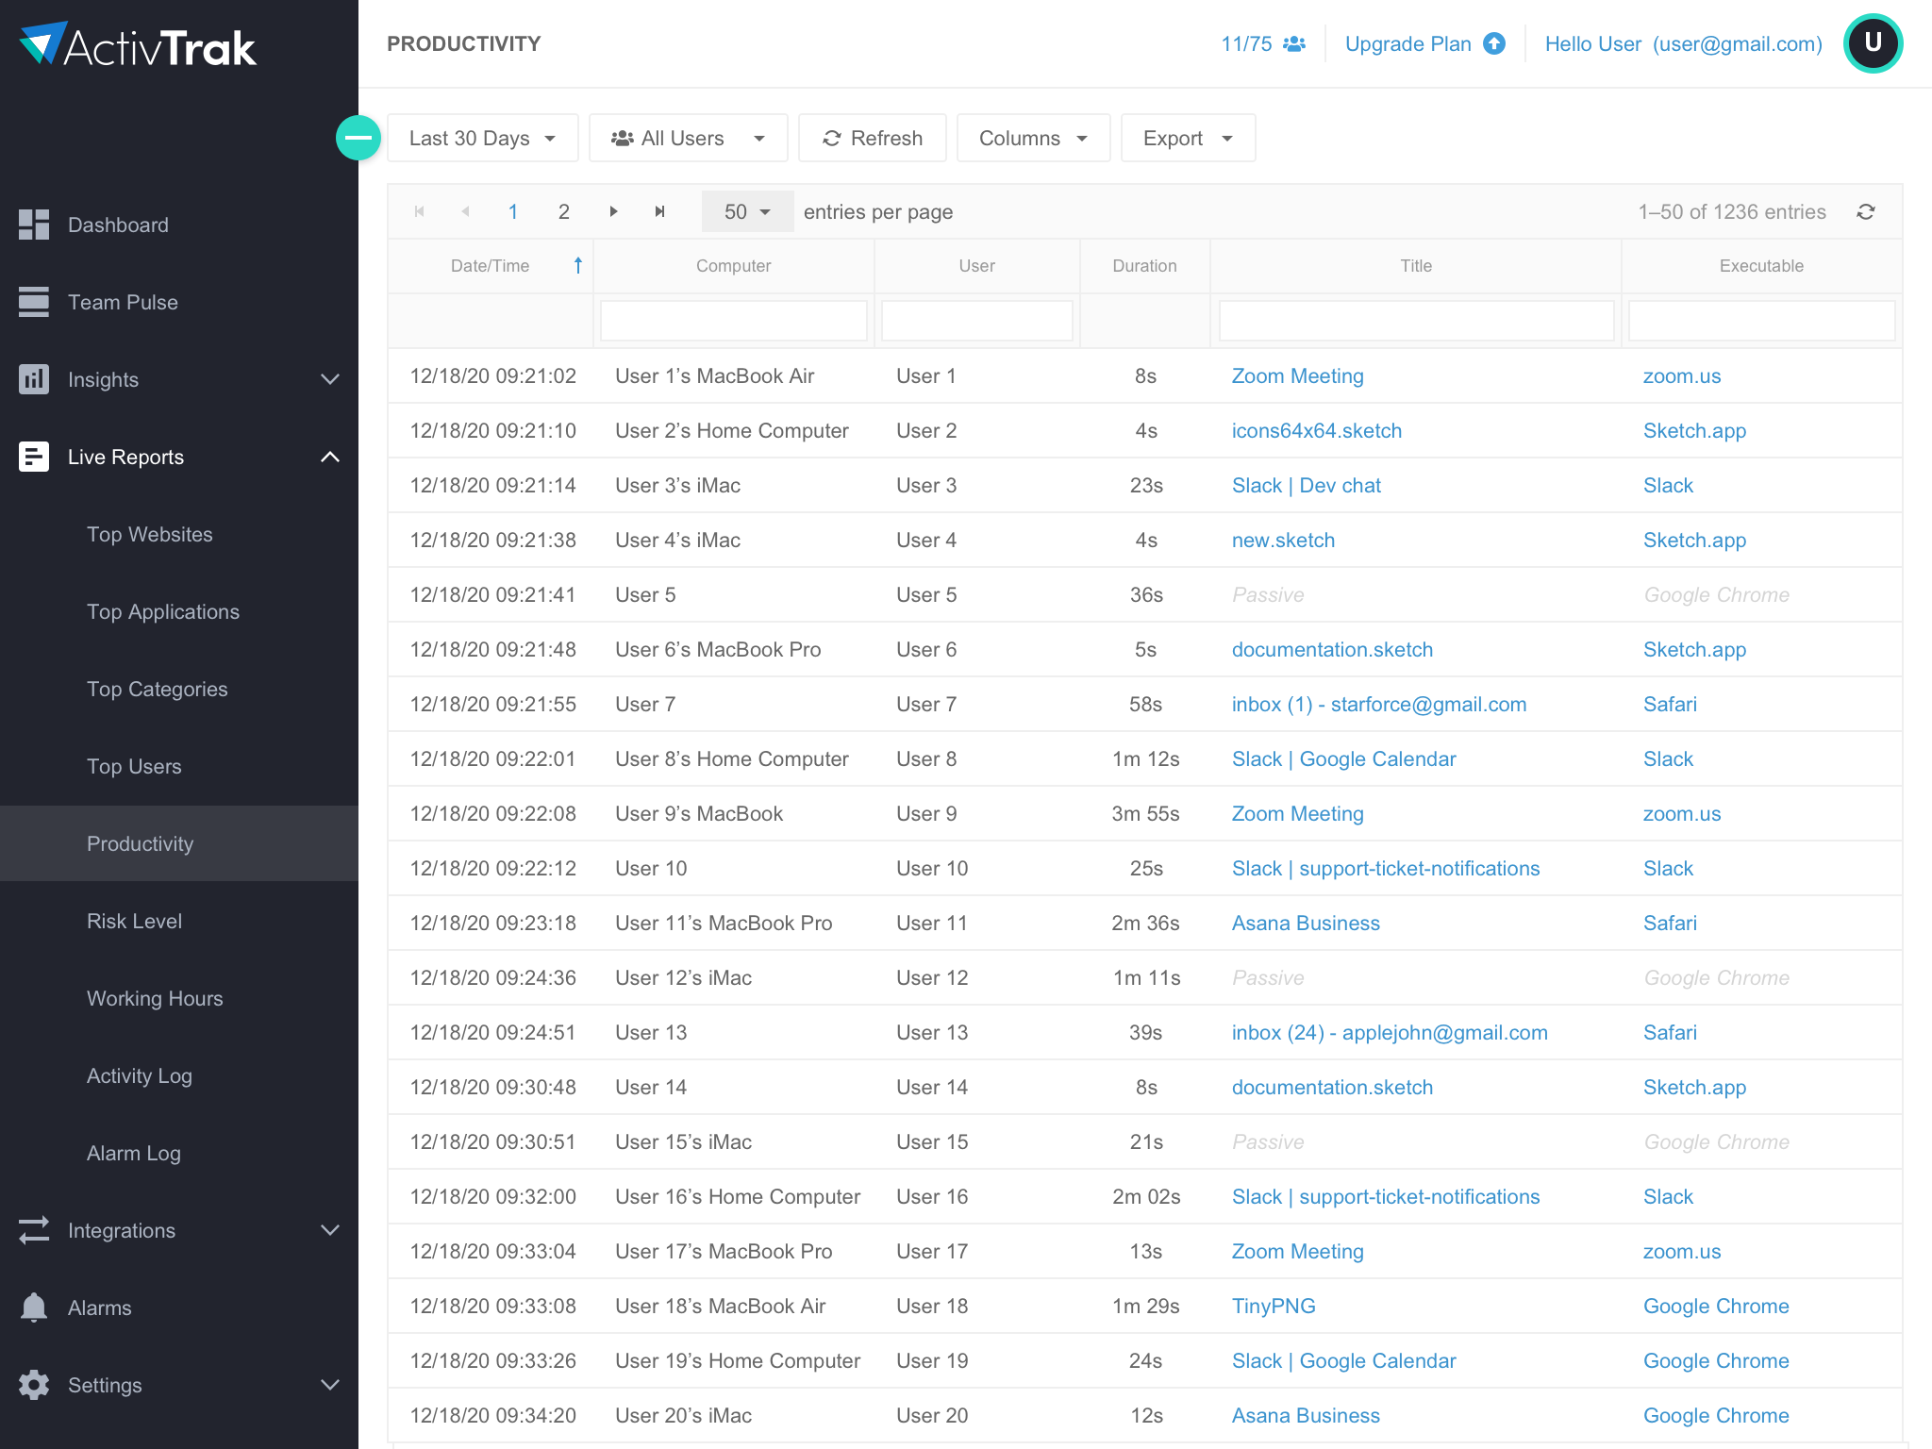Open Slack | Dev chat title link
The width and height of the screenshot is (1932, 1449).
(1307, 485)
